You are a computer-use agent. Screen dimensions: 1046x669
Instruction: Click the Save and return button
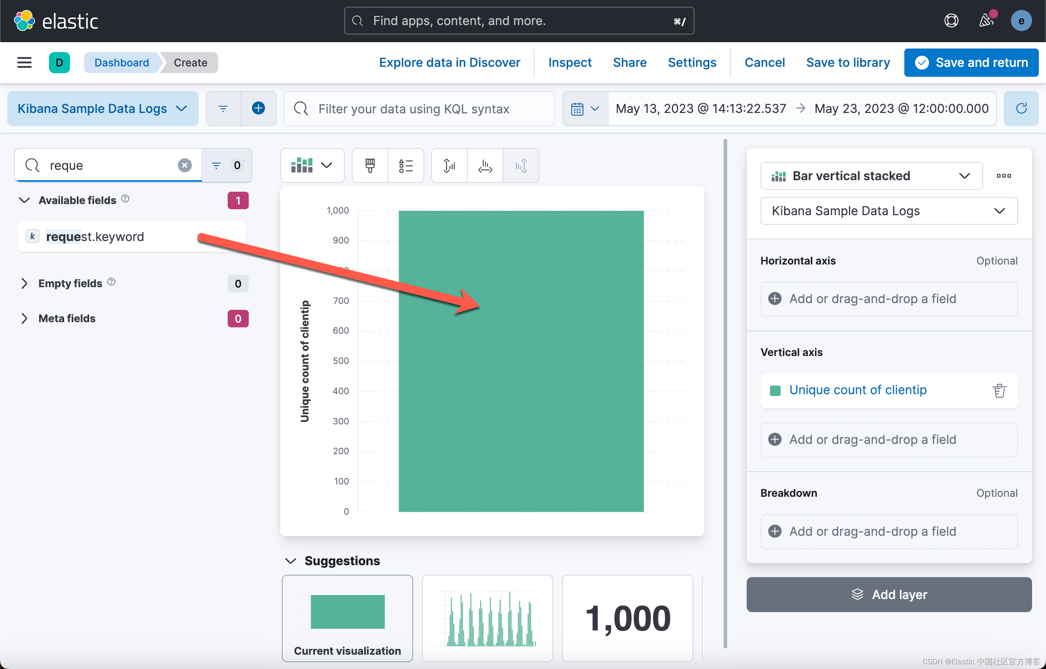971,62
